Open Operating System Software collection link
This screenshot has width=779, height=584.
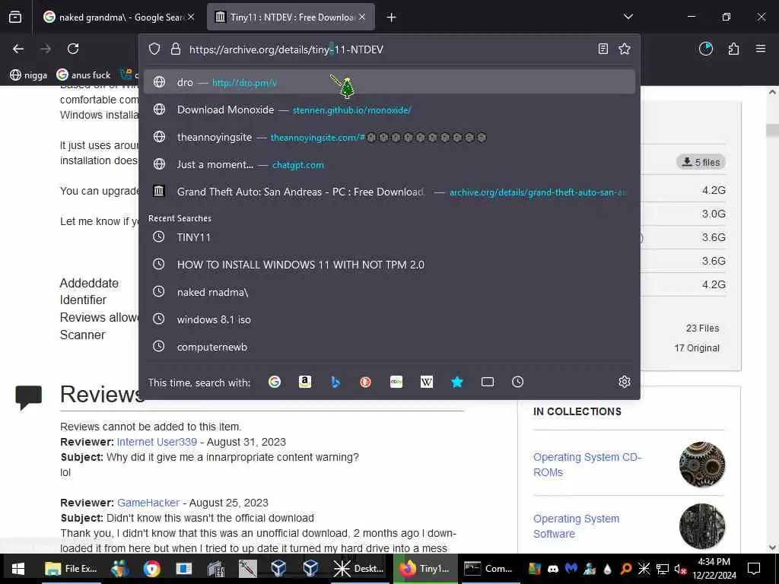pyautogui.click(x=577, y=526)
